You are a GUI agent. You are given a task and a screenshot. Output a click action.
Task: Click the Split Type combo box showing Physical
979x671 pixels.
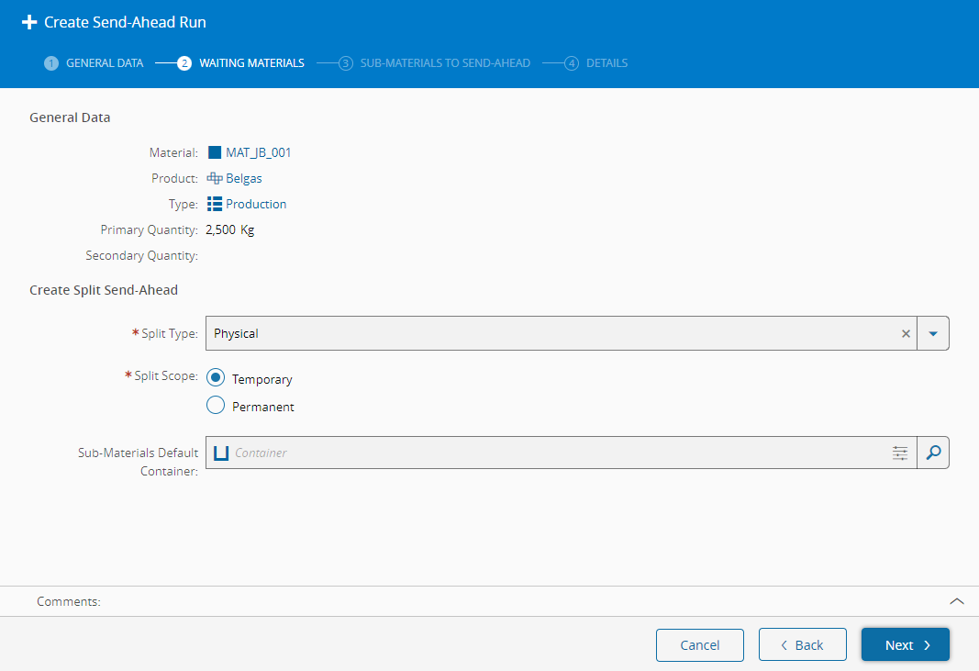[551, 333]
